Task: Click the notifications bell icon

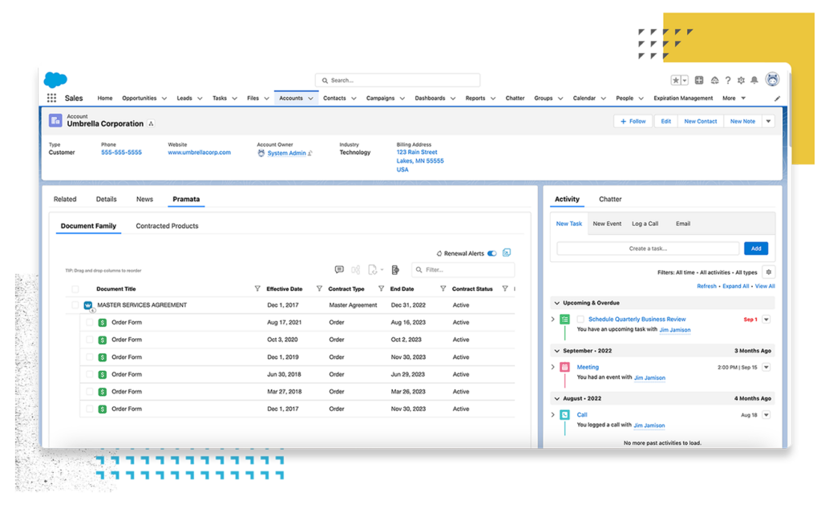Action: point(755,79)
